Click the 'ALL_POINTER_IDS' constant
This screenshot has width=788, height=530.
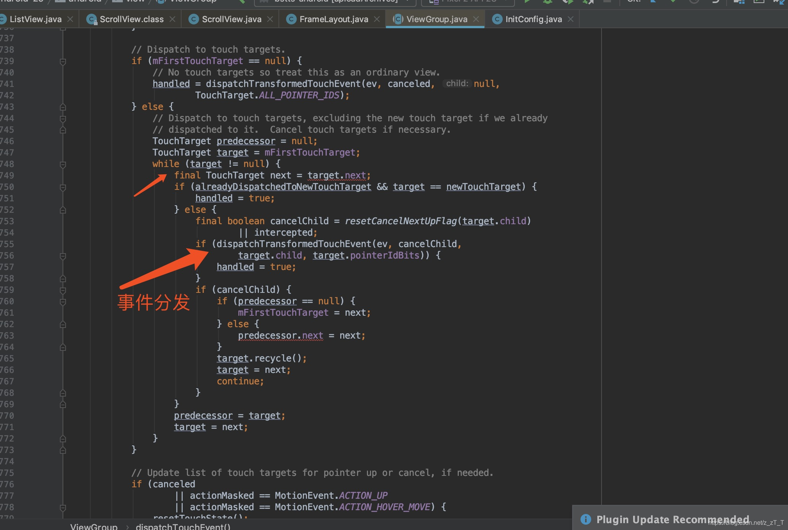[x=299, y=95]
